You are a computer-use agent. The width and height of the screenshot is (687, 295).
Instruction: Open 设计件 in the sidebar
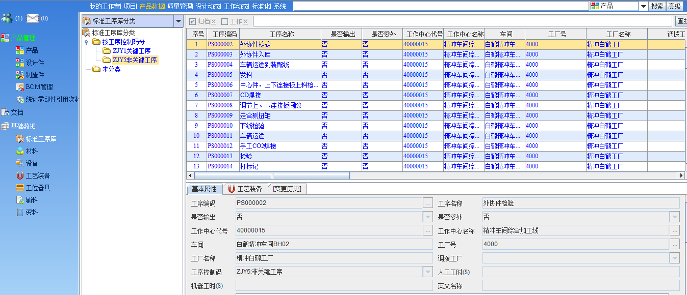pyautogui.click(x=35, y=63)
